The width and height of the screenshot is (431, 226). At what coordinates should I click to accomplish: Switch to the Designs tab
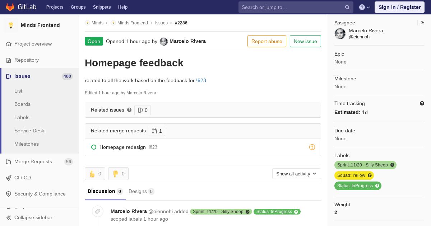(x=142, y=192)
